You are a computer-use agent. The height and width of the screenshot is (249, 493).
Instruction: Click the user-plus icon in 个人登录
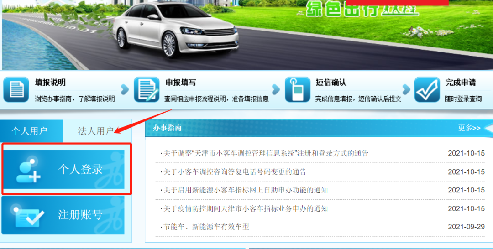[28, 170]
